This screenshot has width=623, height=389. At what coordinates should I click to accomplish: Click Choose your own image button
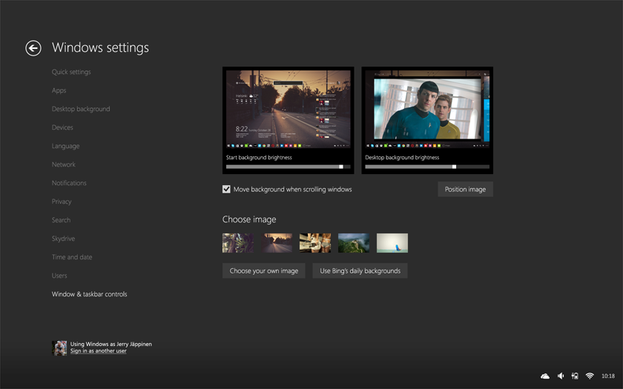click(264, 270)
